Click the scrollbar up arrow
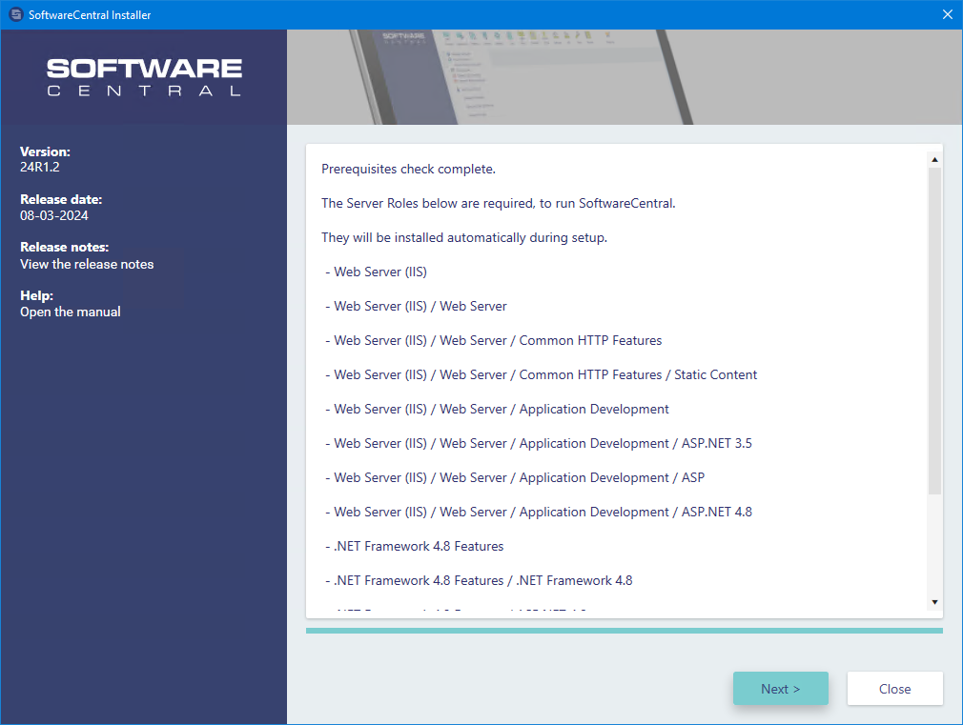 (x=934, y=159)
